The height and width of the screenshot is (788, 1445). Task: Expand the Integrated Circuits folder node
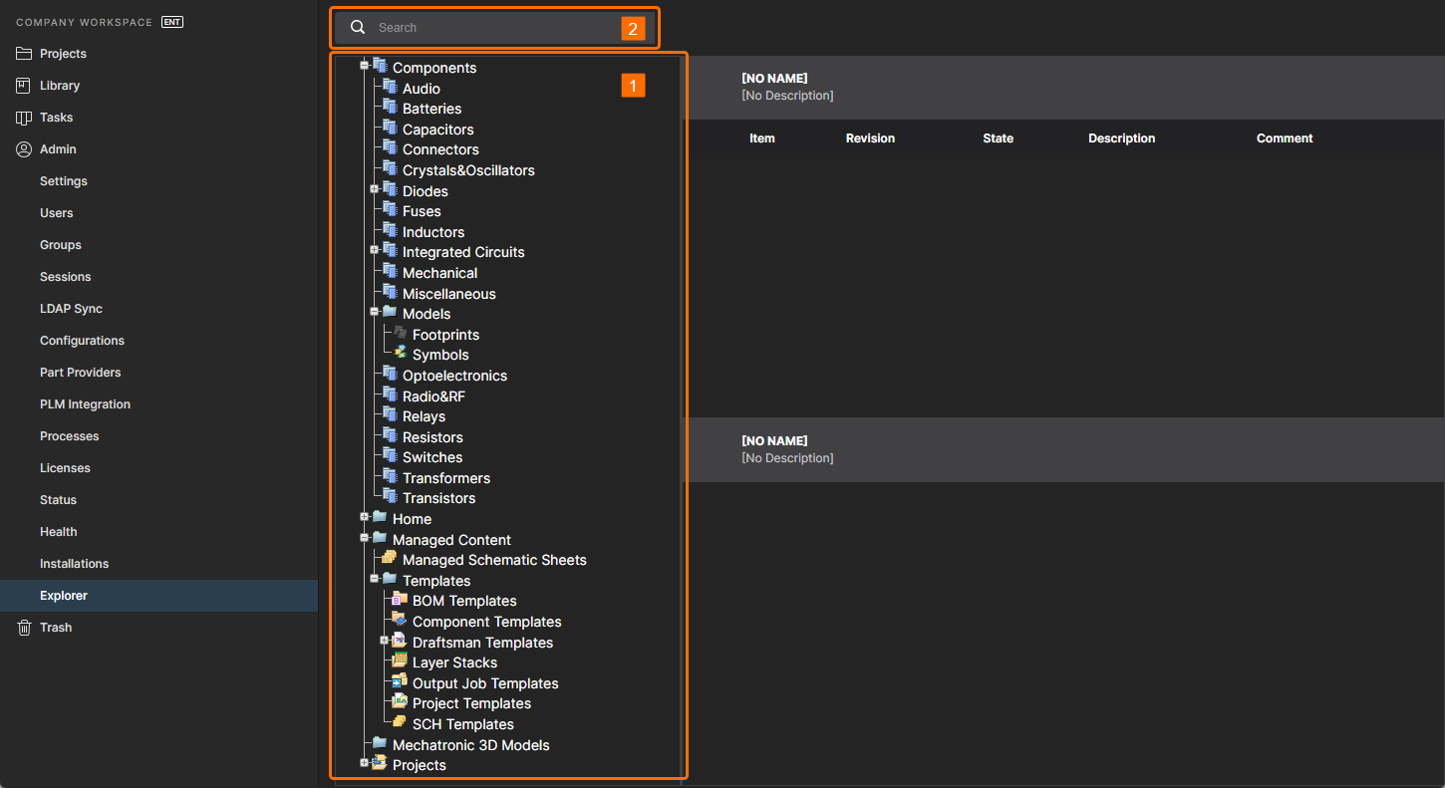point(375,250)
